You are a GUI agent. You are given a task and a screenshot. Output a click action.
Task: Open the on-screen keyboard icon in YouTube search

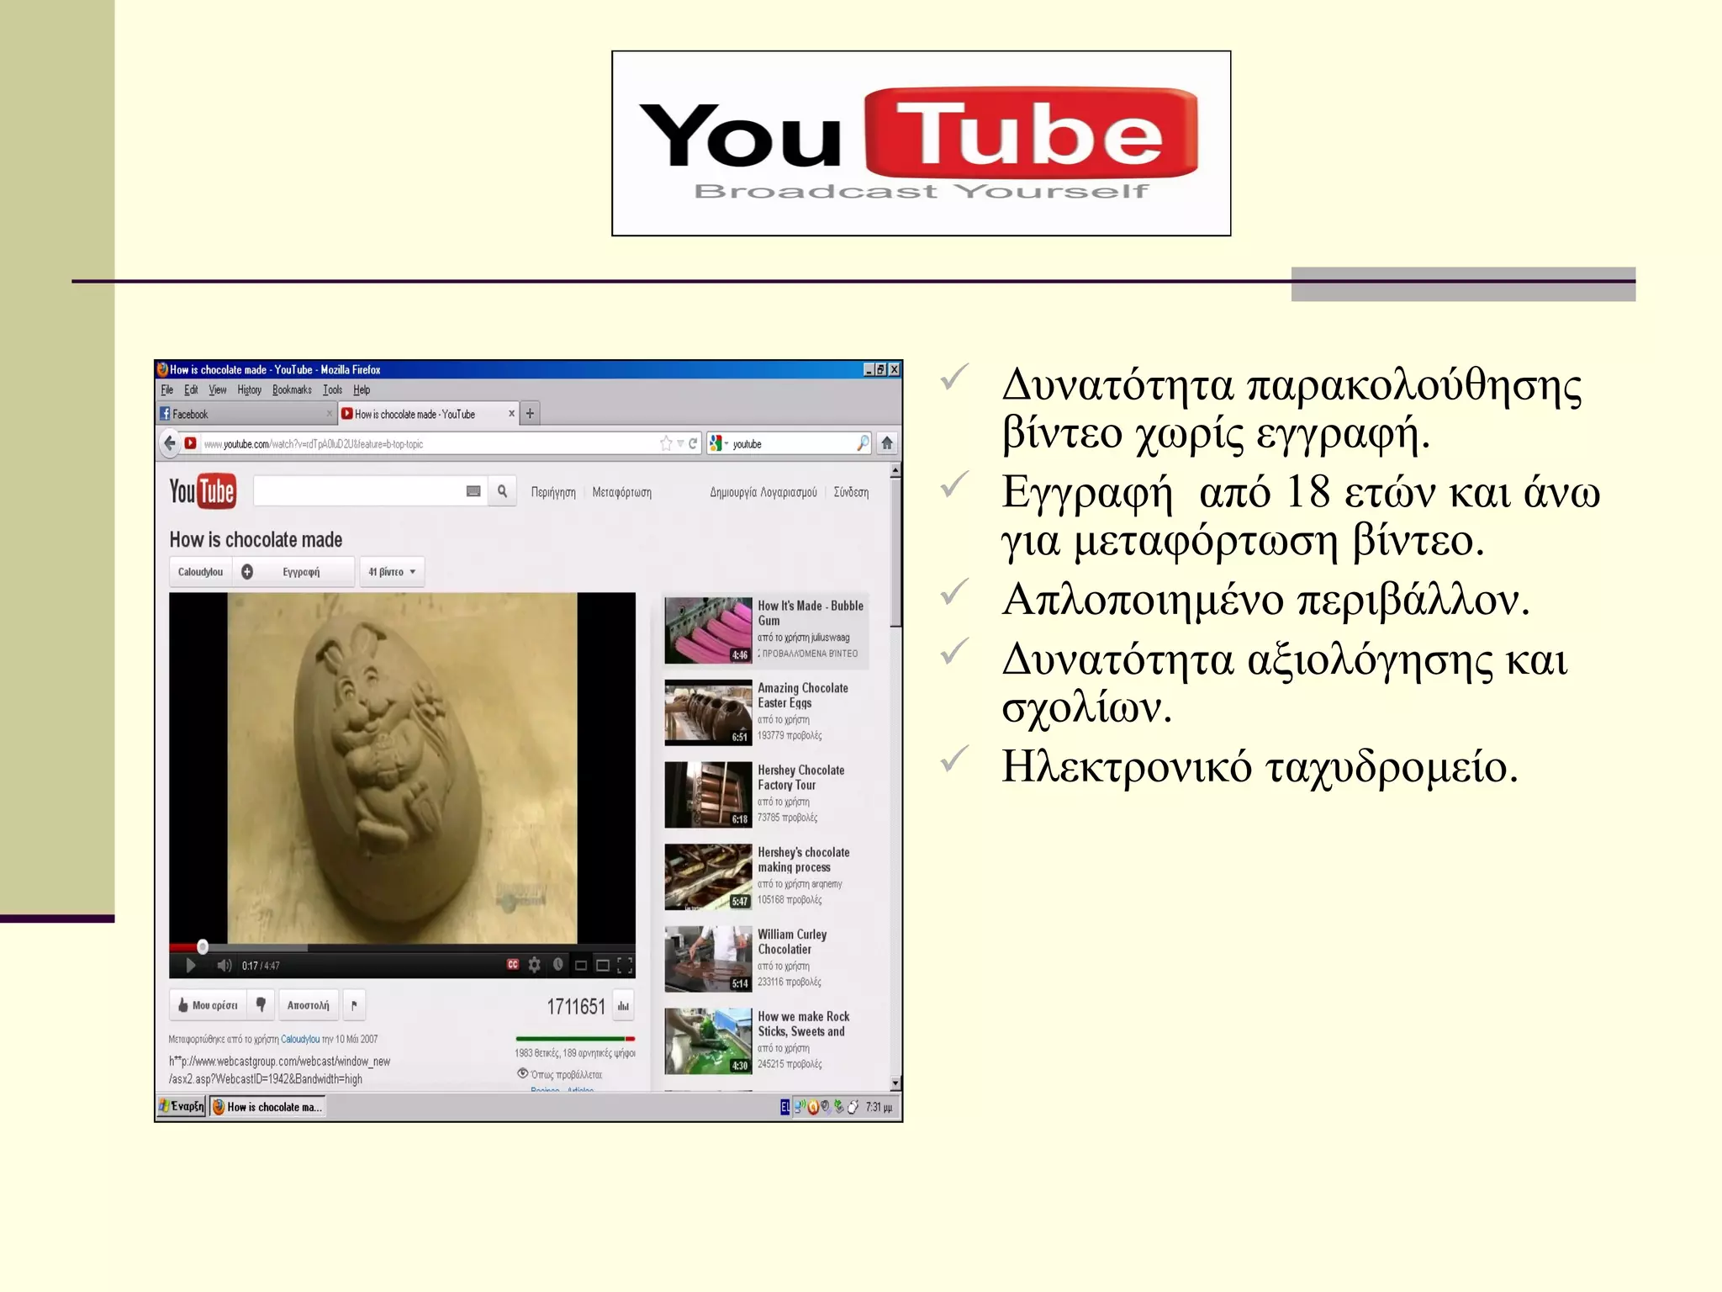(473, 491)
